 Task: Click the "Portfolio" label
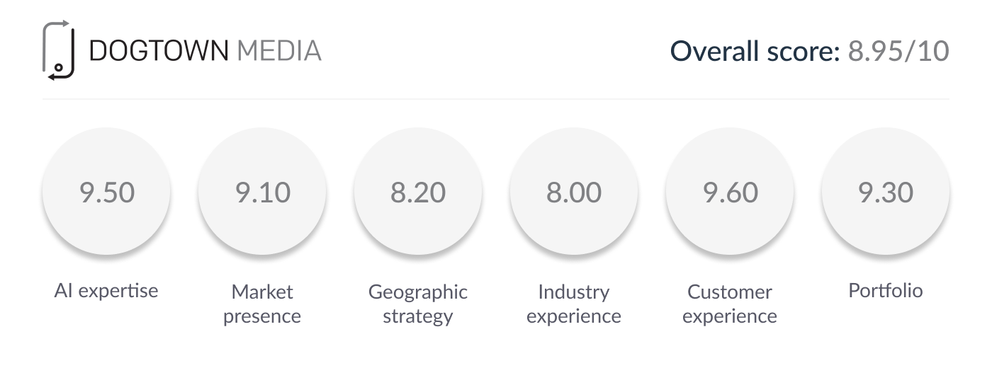(x=886, y=290)
